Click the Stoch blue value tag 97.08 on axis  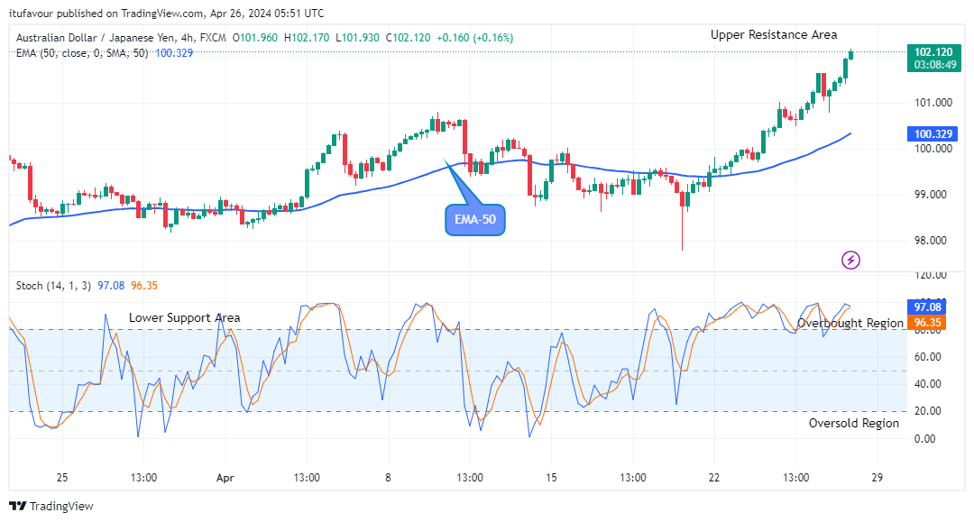927,307
